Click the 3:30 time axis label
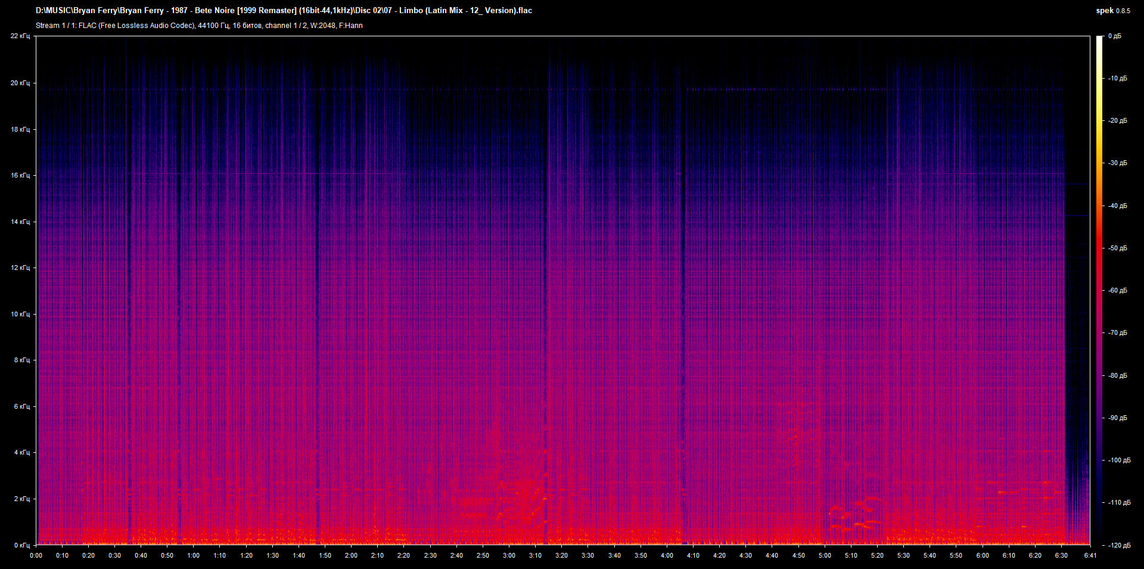Viewport: 1144px width, 569px height. coord(588,556)
